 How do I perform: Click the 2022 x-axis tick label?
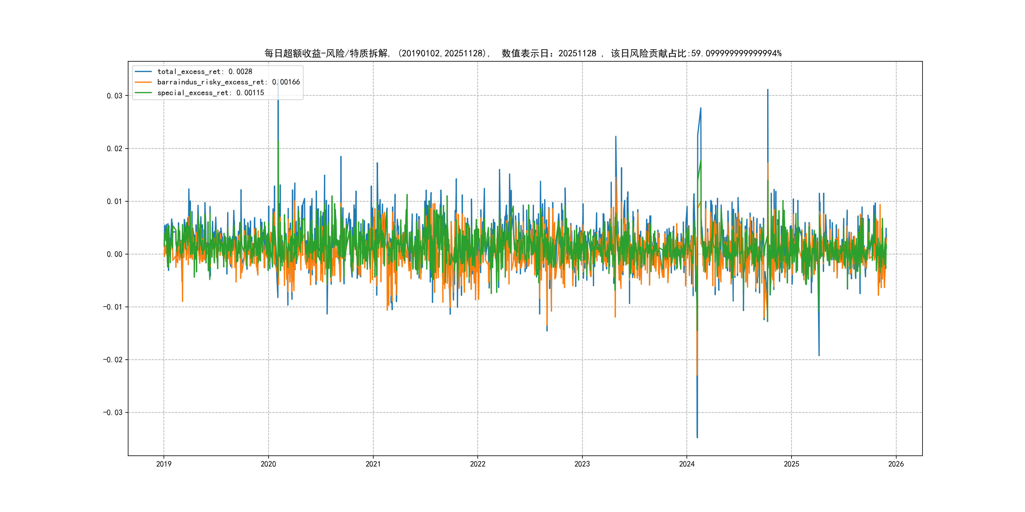click(477, 464)
